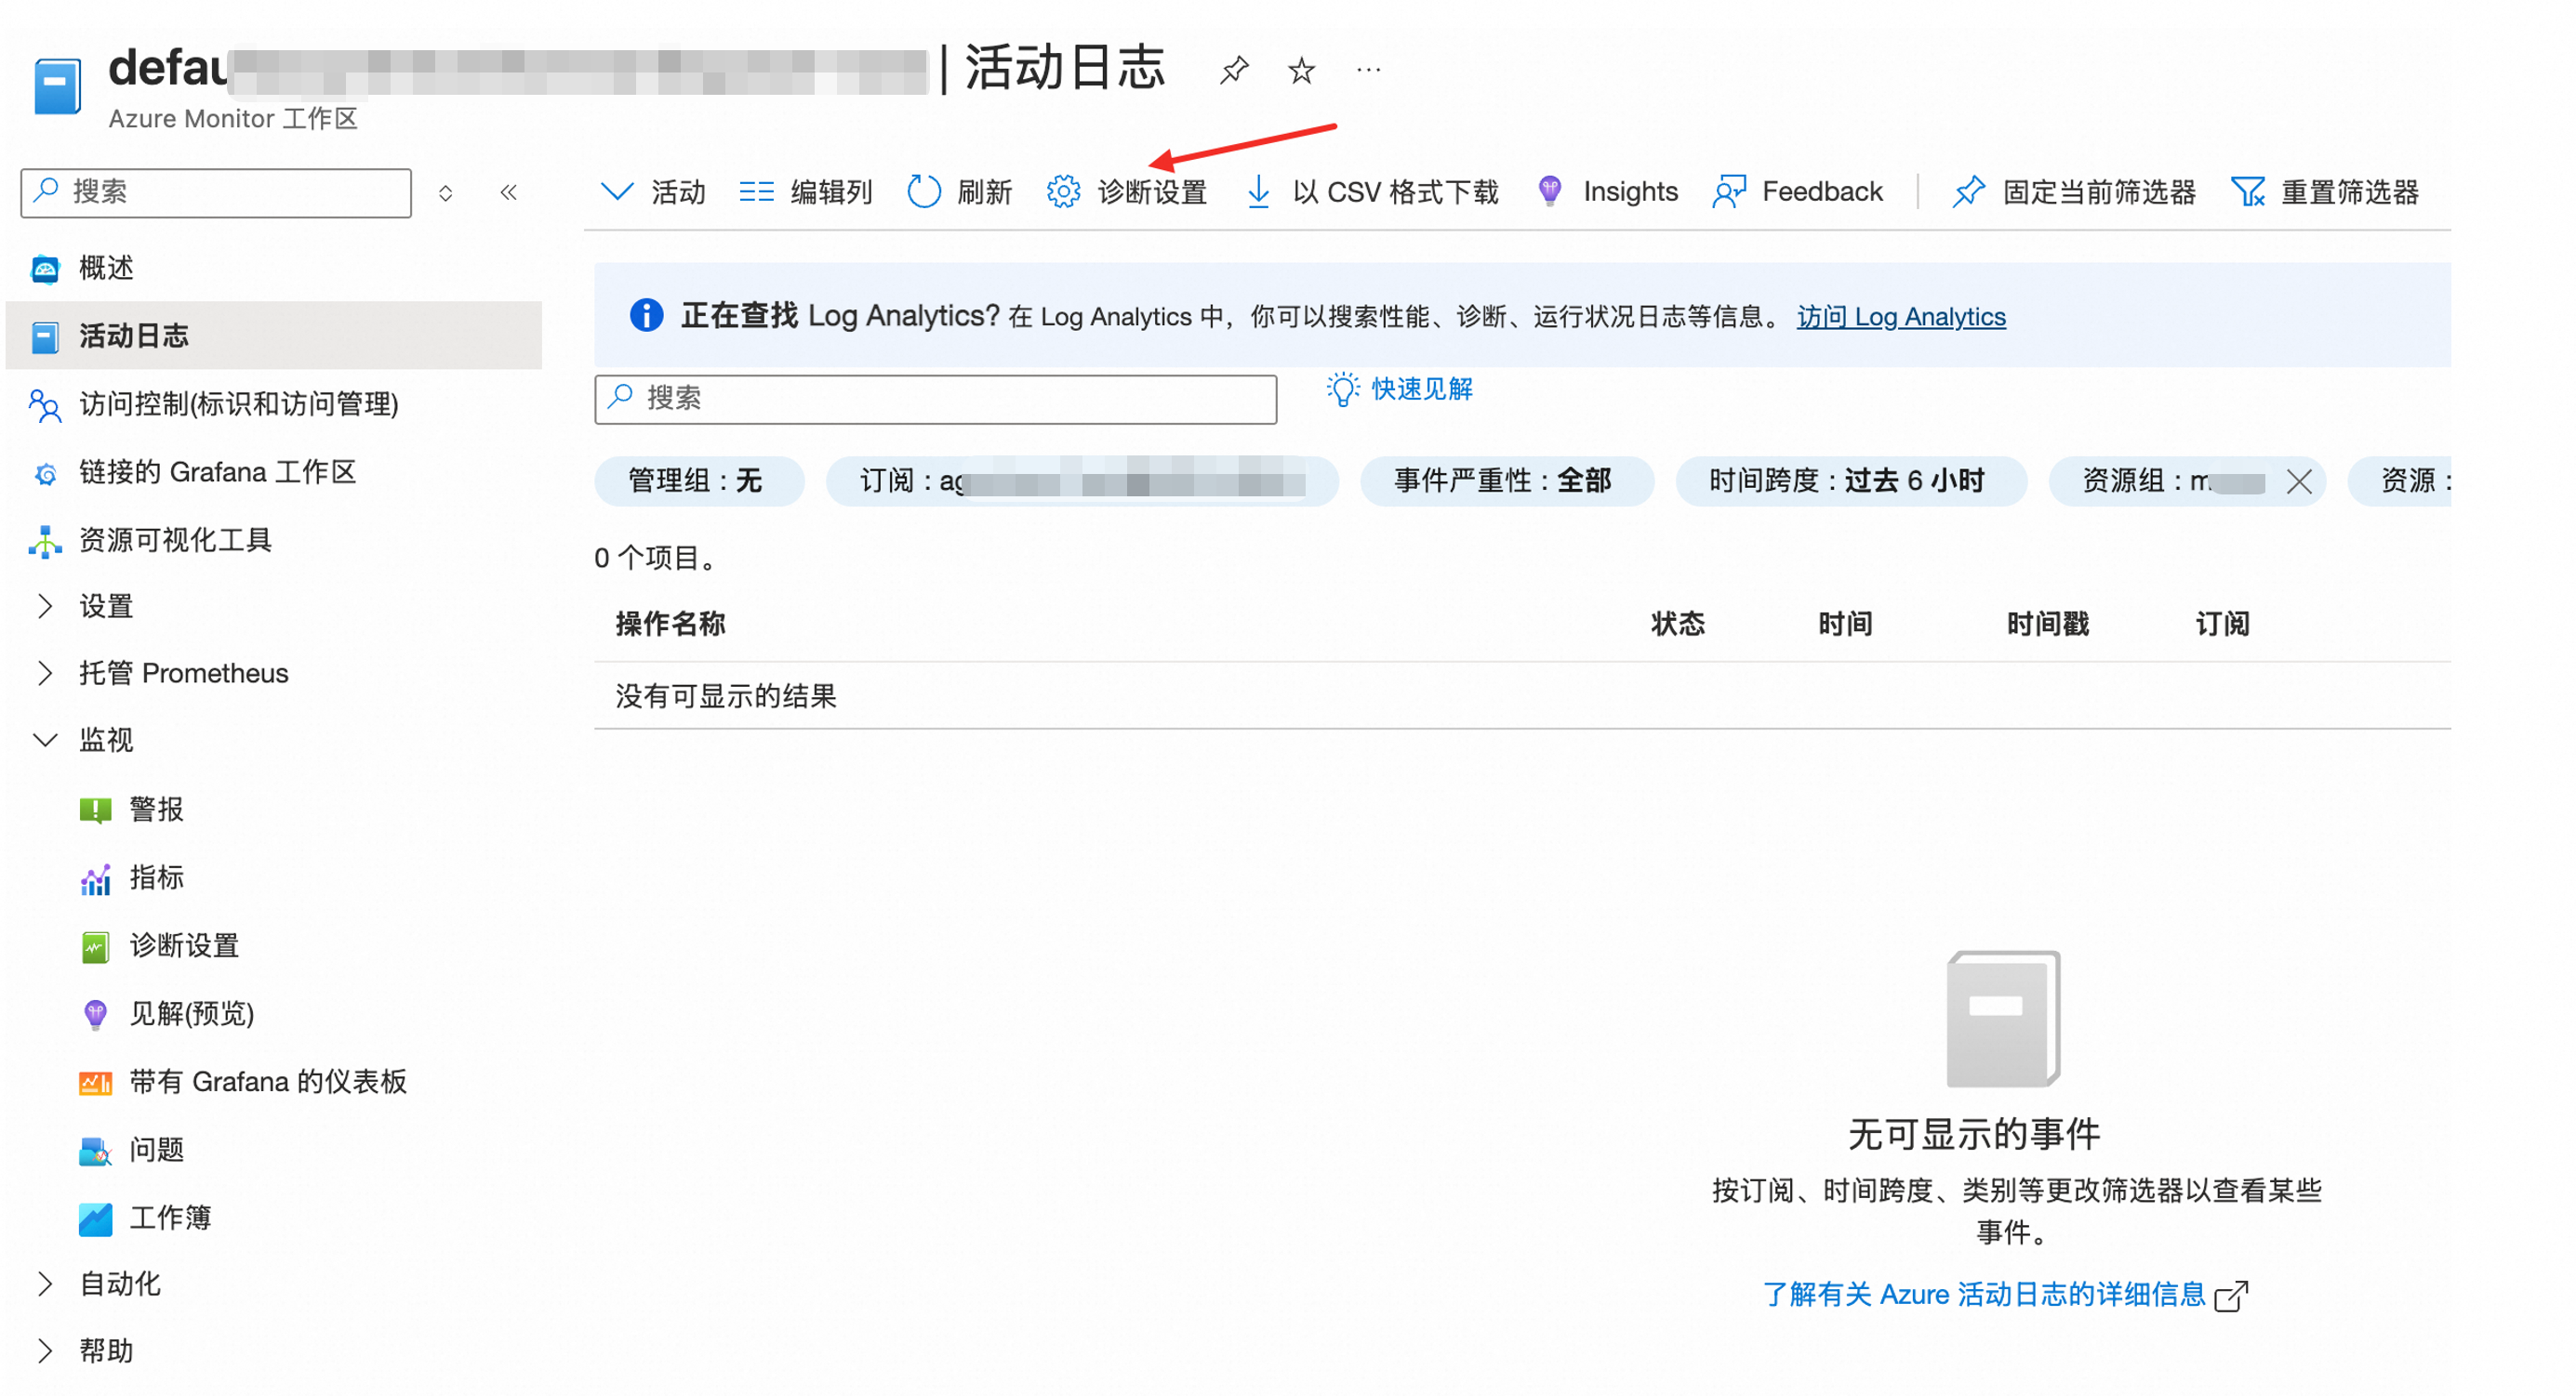
Task: Expand the 自动化 section
Action: (45, 1284)
